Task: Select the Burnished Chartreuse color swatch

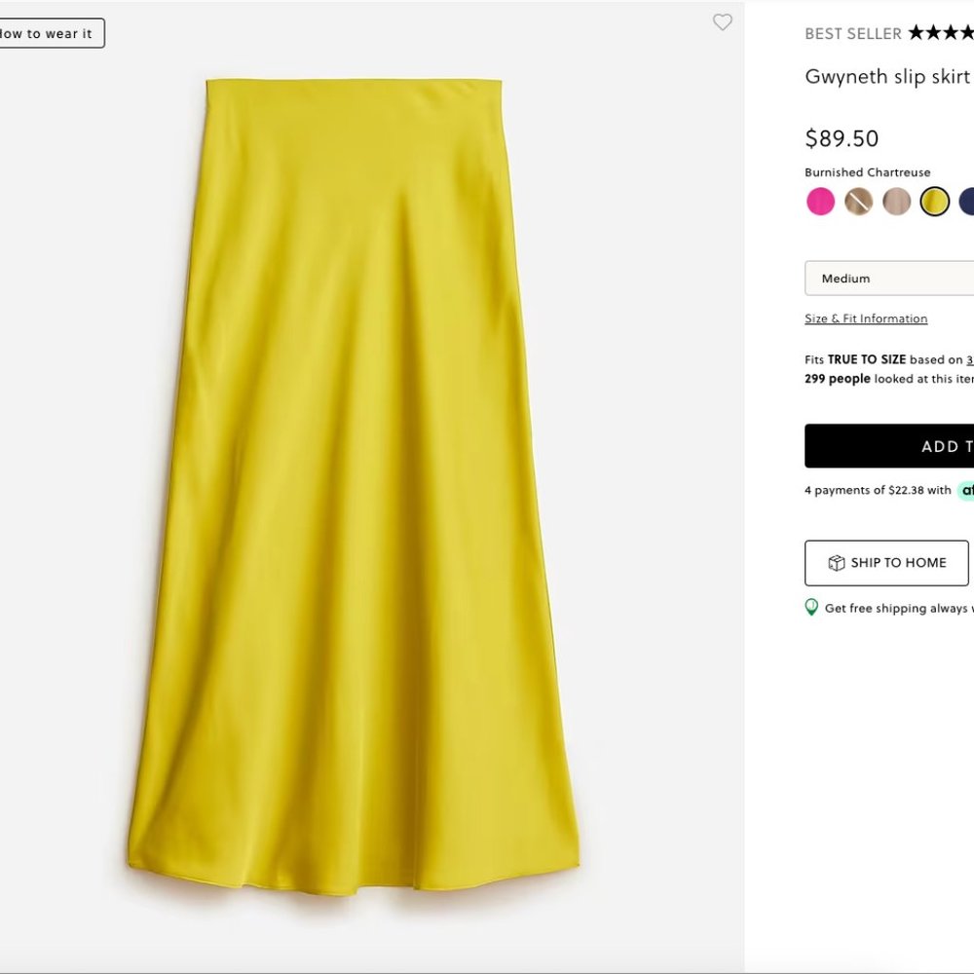Action: click(x=934, y=201)
